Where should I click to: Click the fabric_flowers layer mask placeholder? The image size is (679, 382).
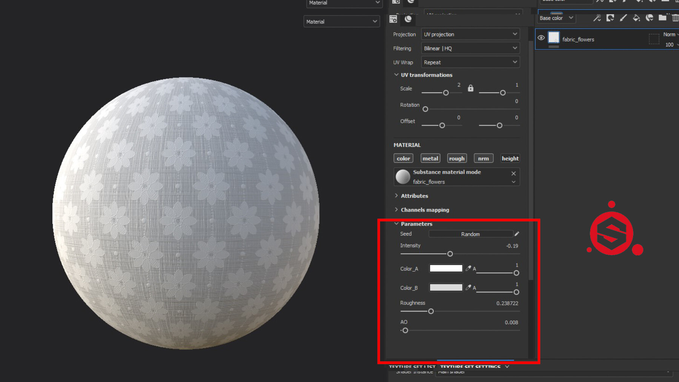[654, 39]
